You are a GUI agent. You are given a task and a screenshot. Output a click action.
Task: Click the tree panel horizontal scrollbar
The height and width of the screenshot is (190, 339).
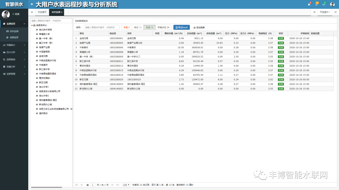coord(47,187)
